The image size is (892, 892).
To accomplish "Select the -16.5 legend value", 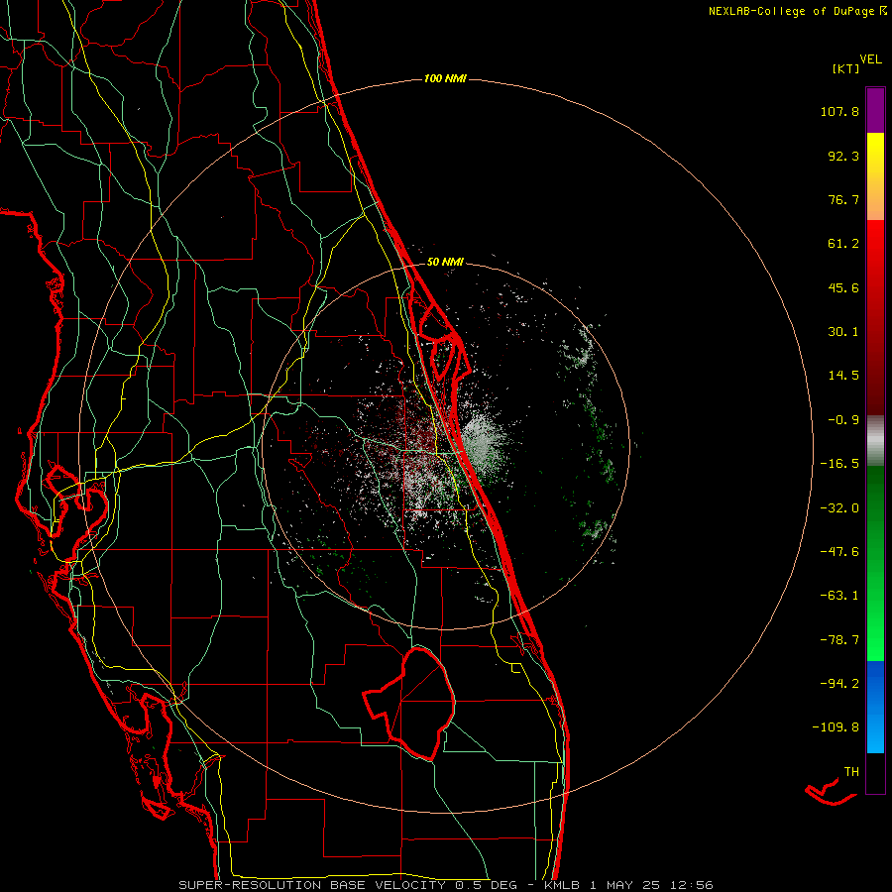I will (839, 464).
